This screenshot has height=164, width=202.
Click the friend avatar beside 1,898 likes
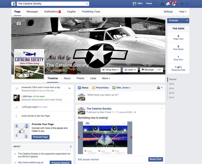tap(16, 98)
